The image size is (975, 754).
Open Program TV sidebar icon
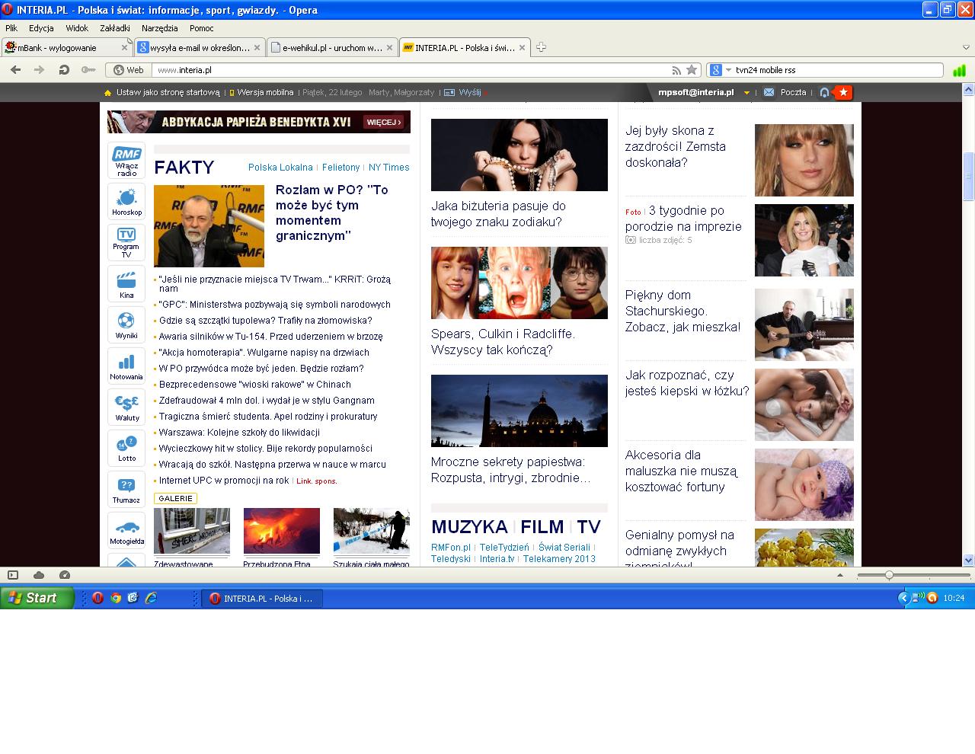[x=126, y=242]
